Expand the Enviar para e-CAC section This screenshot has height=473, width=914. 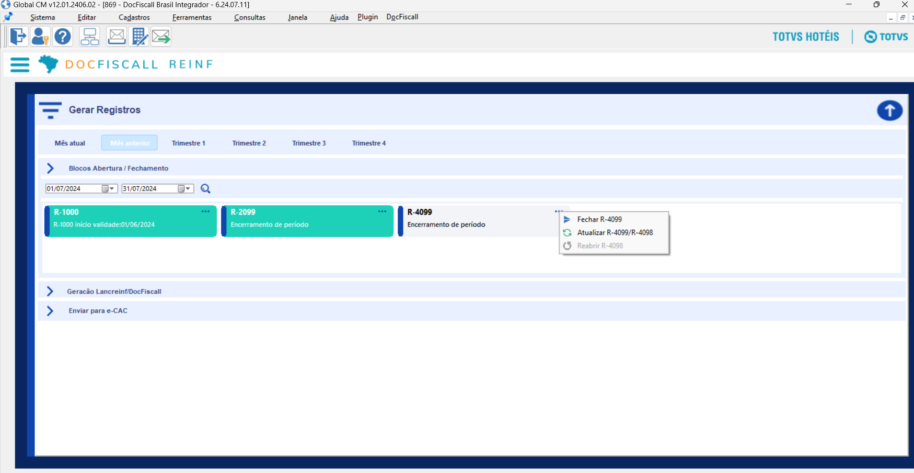point(50,311)
